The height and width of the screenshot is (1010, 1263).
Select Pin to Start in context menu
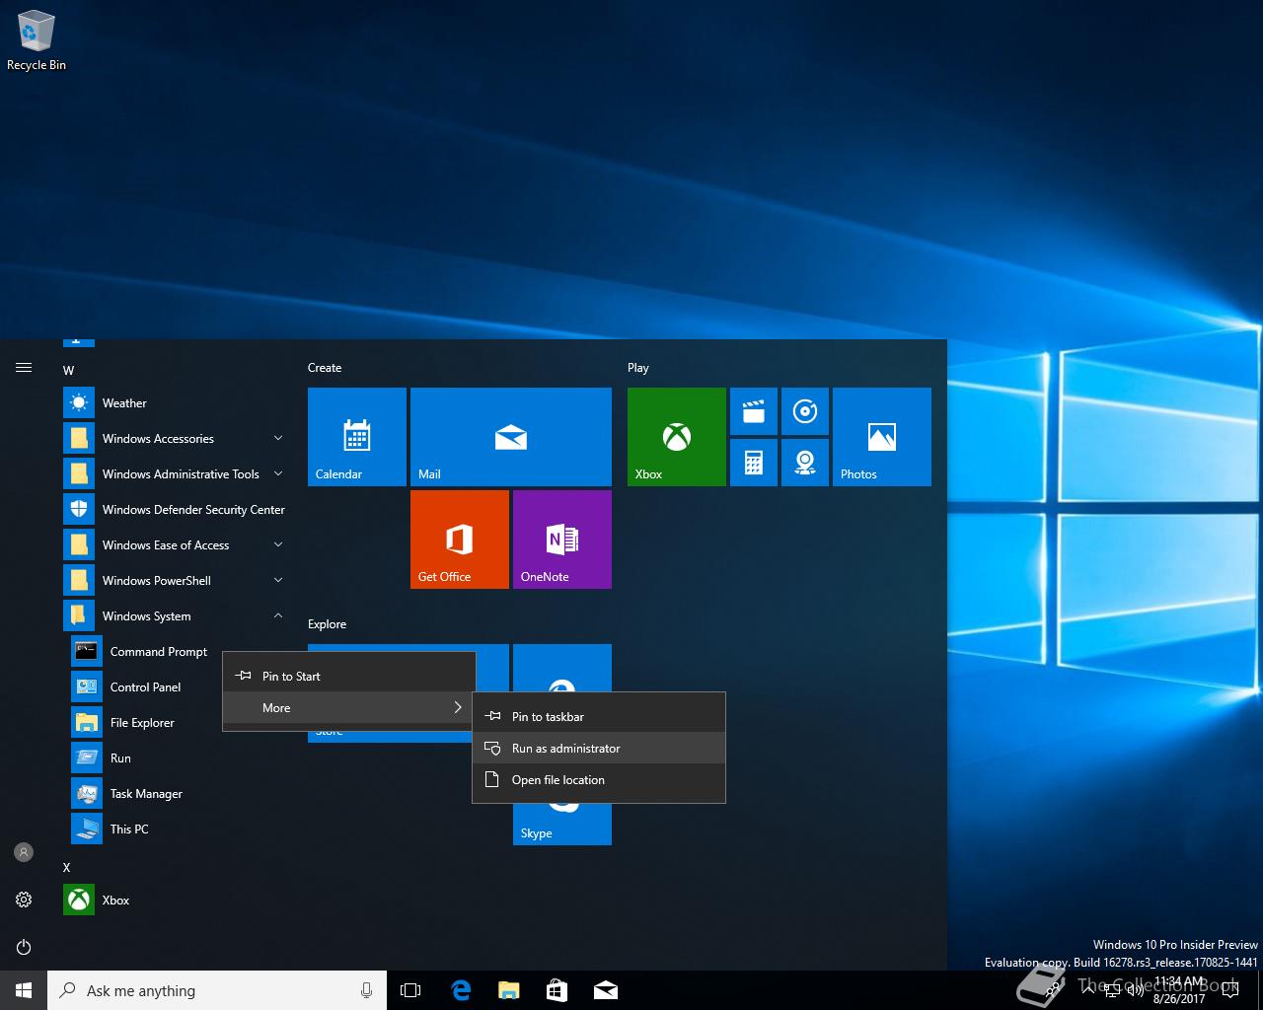coord(349,677)
